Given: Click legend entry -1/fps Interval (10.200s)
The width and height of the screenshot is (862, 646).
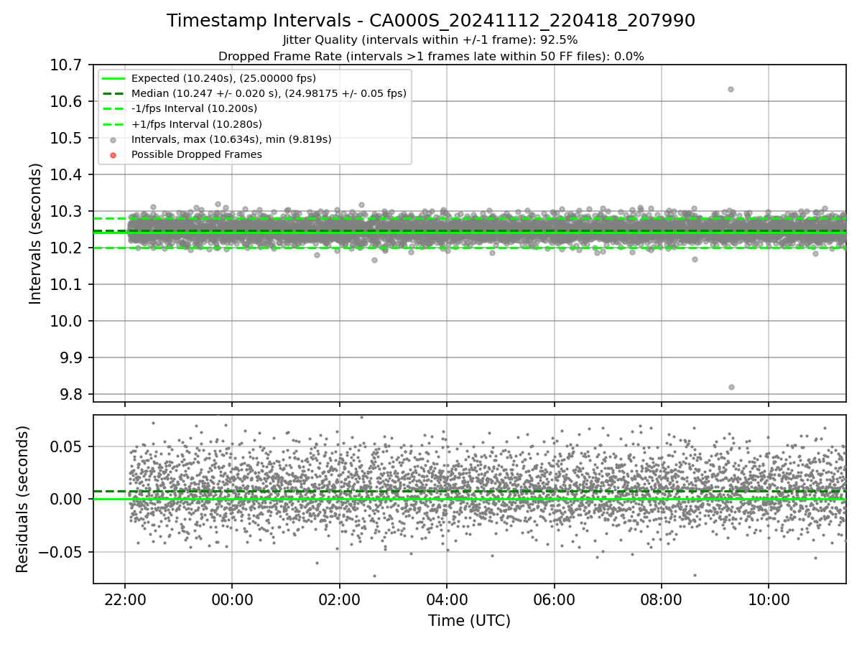Looking at the screenshot, I should click(x=194, y=108).
